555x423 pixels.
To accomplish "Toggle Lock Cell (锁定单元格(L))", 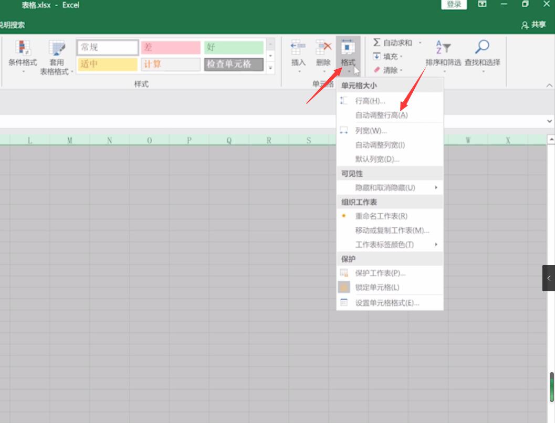I will (390, 287).
